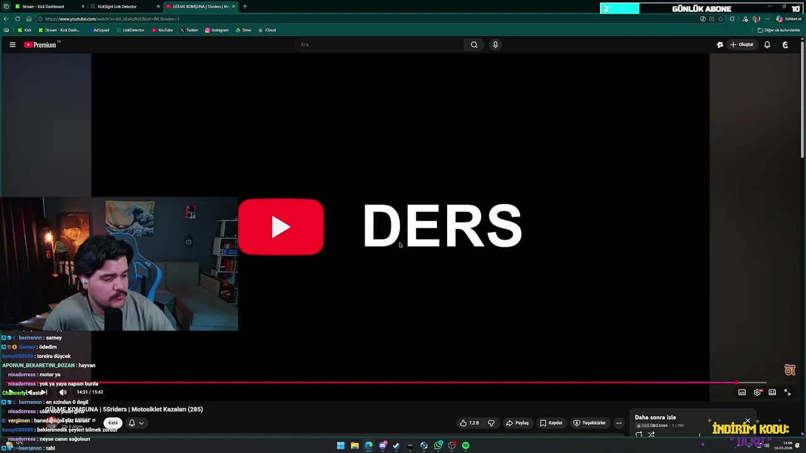Focus the YouTube Ara search field
Image resolution: width=806 pixels, height=453 pixels.
coord(380,45)
